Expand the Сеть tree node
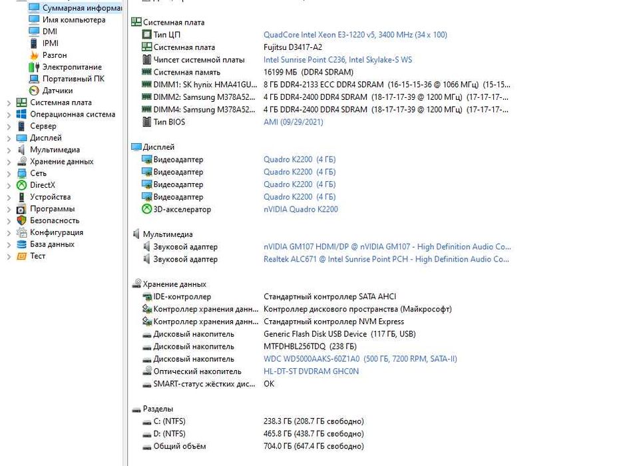The width and height of the screenshot is (633, 466). pyautogui.click(x=9, y=174)
